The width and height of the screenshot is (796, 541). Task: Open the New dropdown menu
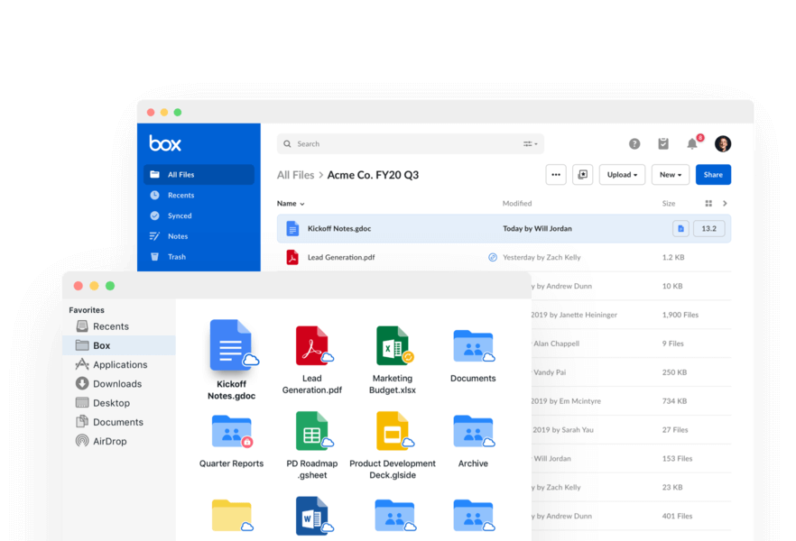pos(671,175)
